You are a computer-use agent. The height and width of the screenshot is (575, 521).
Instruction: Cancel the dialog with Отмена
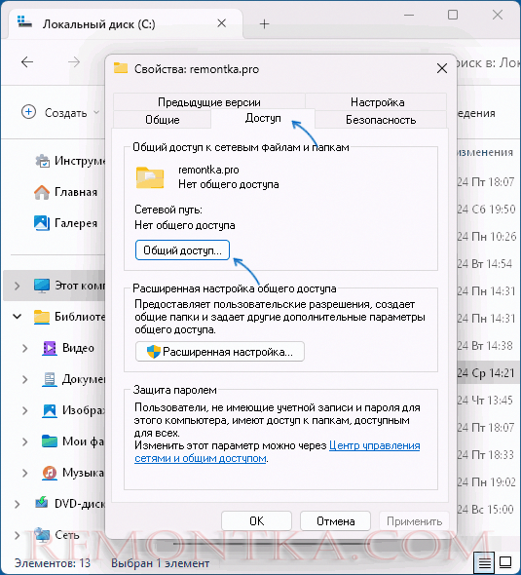tap(335, 521)
